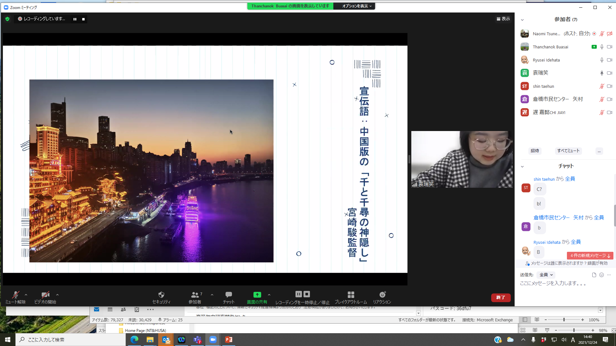This screenshot has height=346, width=616.
Task: Click the green 画面の共有 share icon
Action: 257,295
